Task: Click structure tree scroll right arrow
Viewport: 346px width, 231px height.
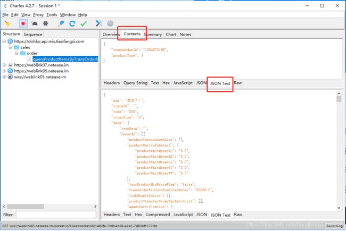Action: coord(95,207)
